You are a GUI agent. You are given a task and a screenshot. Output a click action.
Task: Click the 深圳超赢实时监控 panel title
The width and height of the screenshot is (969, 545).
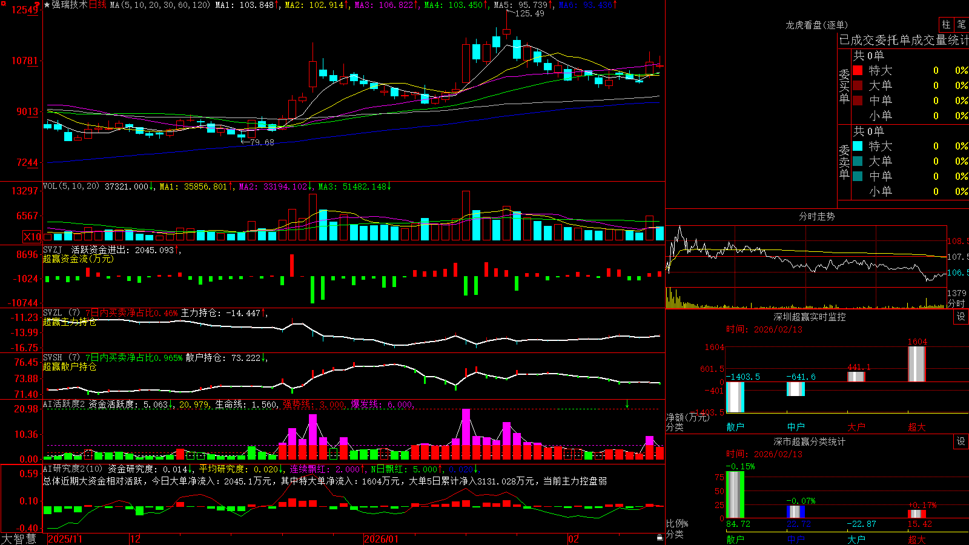click(810, 317)
